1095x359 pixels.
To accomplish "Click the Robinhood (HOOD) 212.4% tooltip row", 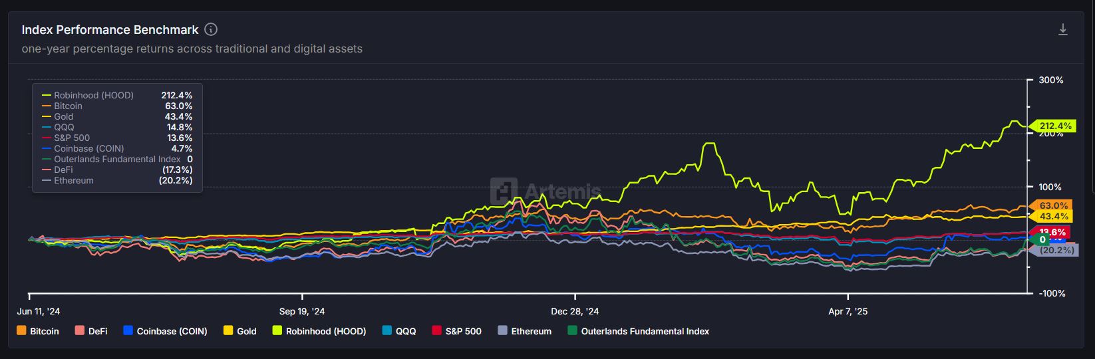I will click(x=117, y=95).
